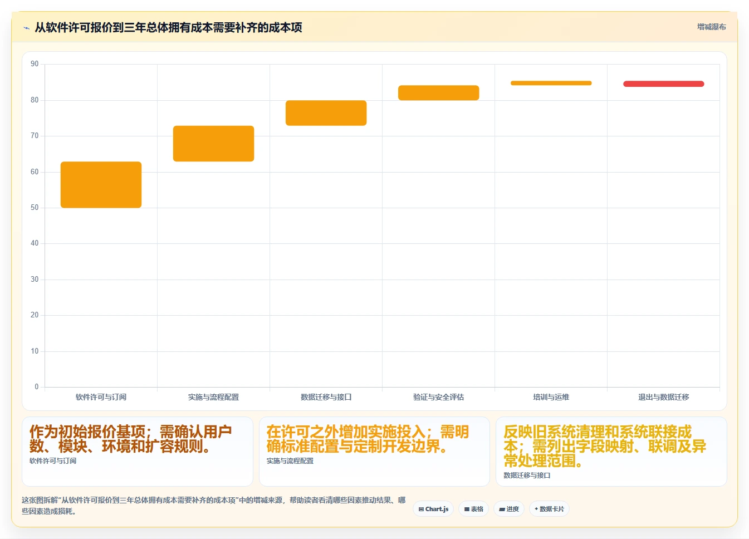The image size is (749, 539).
Task: Click the 数据迁移与接口 caption in third card
Action: 527,476
